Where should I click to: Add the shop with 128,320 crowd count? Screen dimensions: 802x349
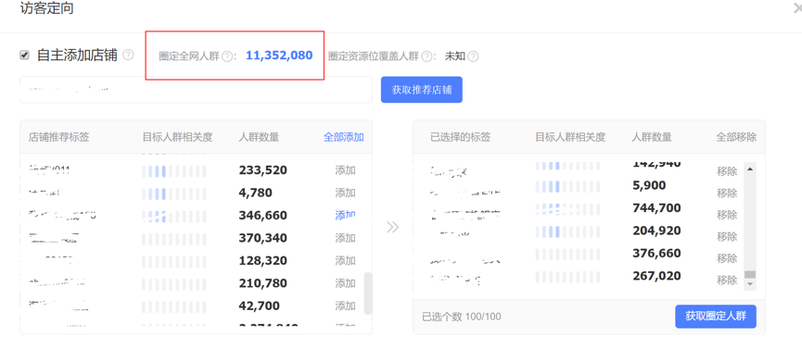click(x=345, y=260)
